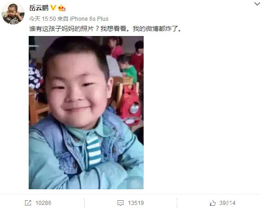Open the post options chevron menu
The width and height of the screenshot is (260, 210).
(x=257, y=4)
